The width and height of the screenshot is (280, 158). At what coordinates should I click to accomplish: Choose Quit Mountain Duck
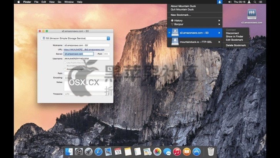coord(182,10)
